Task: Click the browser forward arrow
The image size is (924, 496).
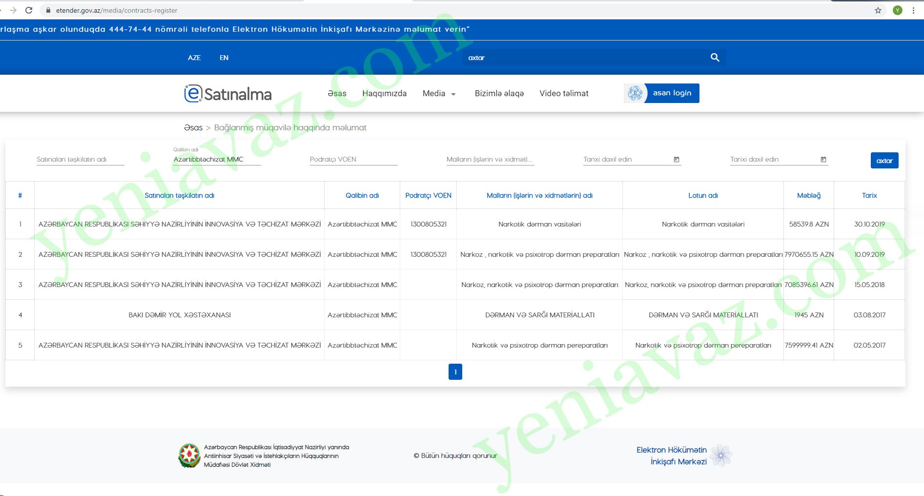Action: 13,10
